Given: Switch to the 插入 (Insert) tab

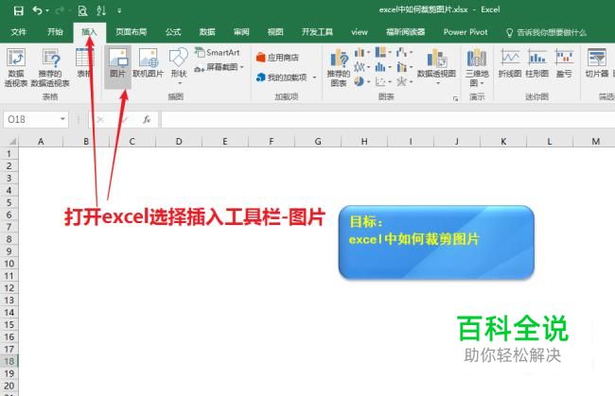Looking at the screenshot, I should pos(90,32).
